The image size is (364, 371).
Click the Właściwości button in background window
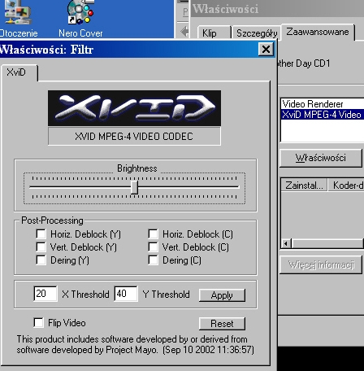click(321, 158)
